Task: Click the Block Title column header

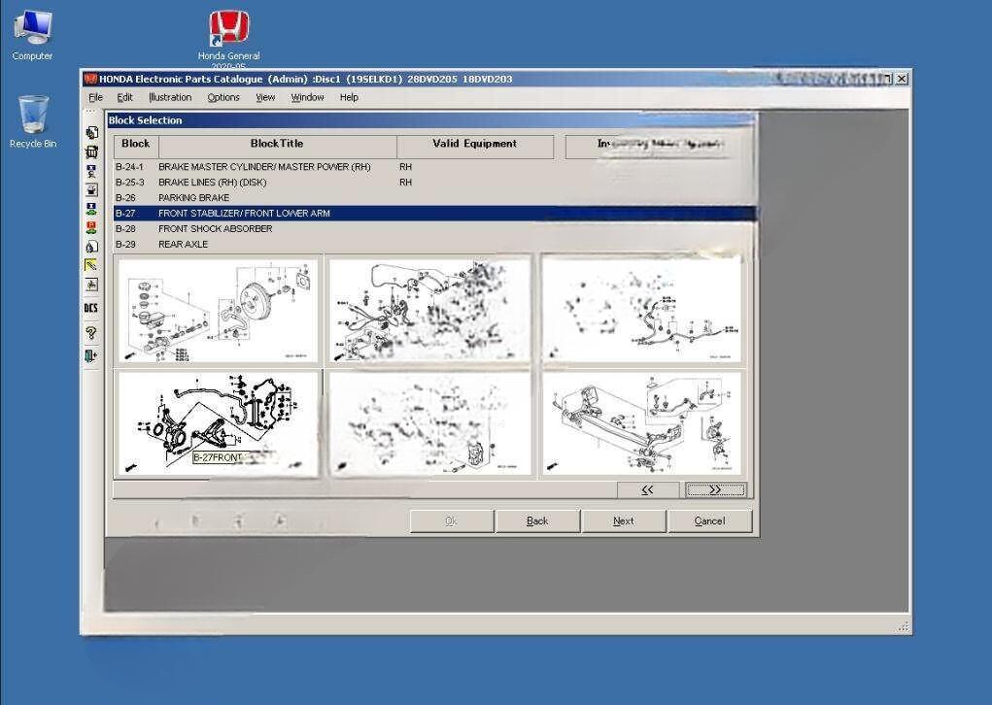Action: [277, 145]
